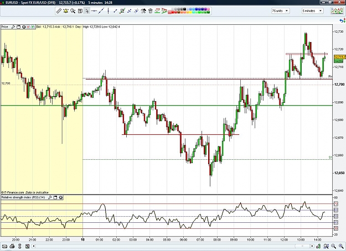Select the diagonal trend line tool
This screenshot has width=346, height=251.
[101, 11]
